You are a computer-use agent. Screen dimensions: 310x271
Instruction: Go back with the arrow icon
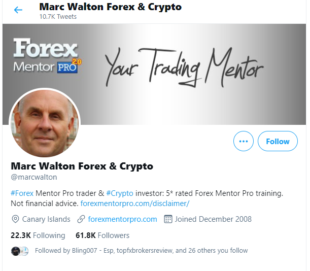18,10
